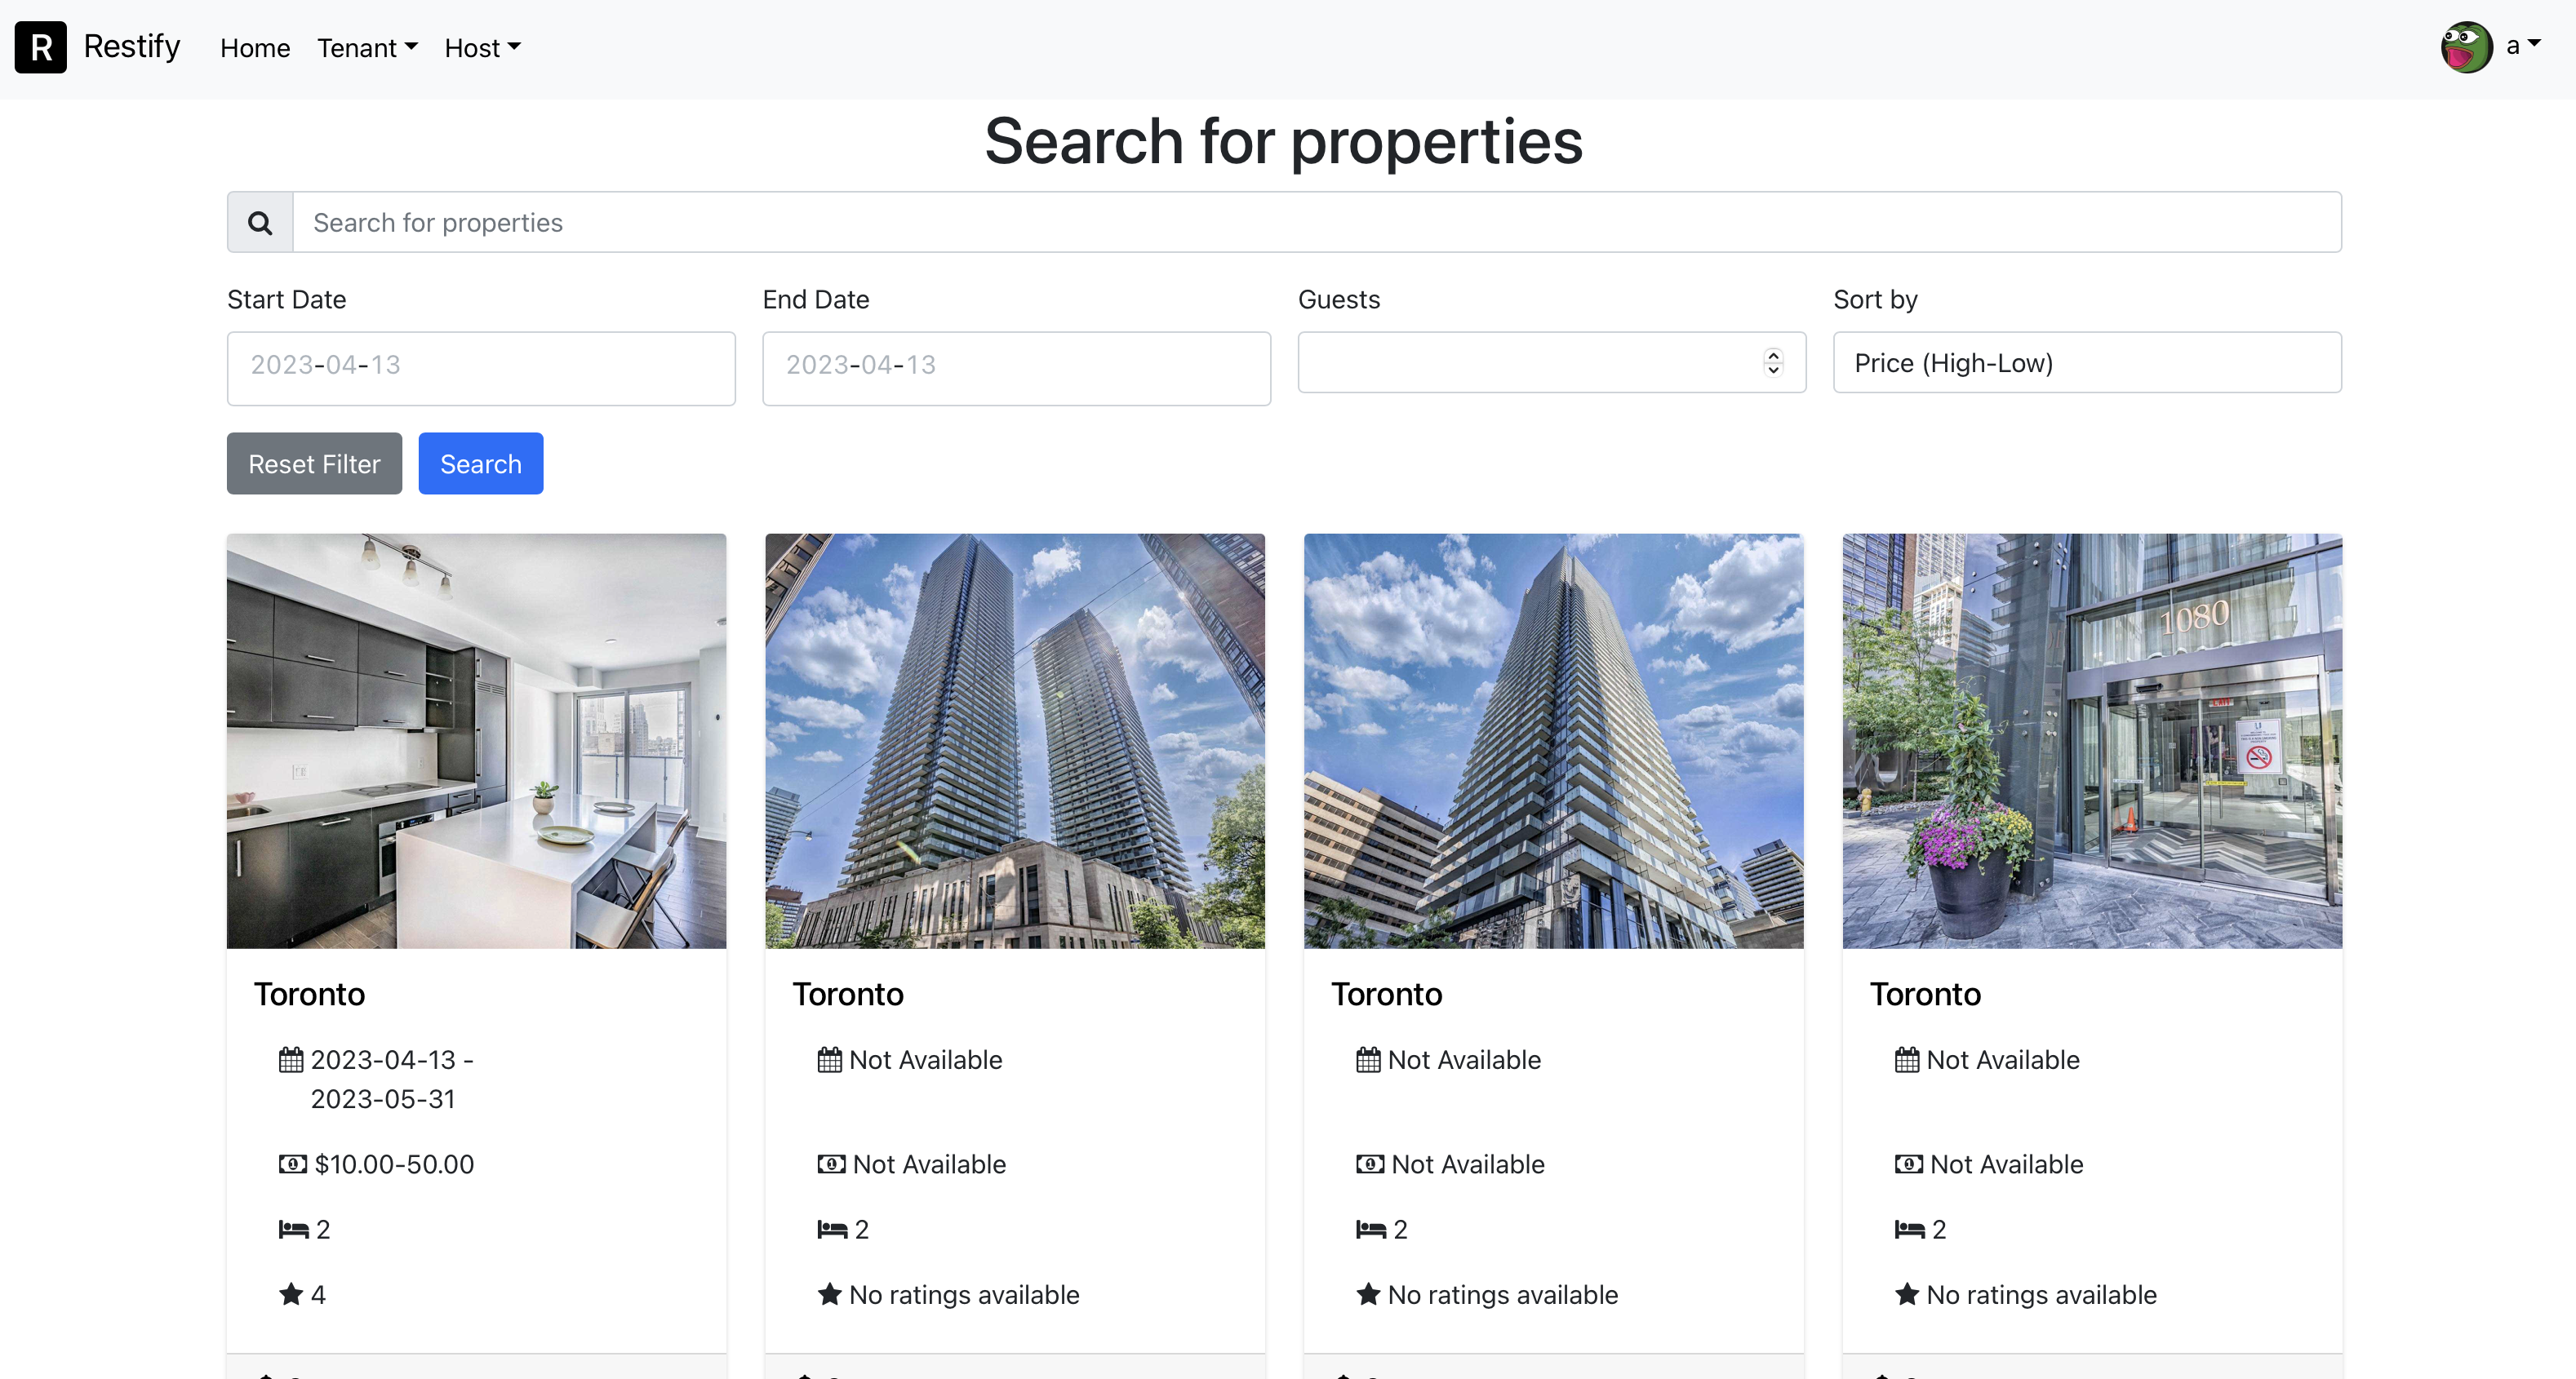Click the Restify R logo icon
The width and height of the screenshot is (2576, 1379).
coord(41,47)
